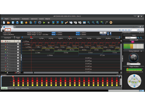Zoom out using magnifier minus icon
Screen dimensions: 145x106
(93, 23)
